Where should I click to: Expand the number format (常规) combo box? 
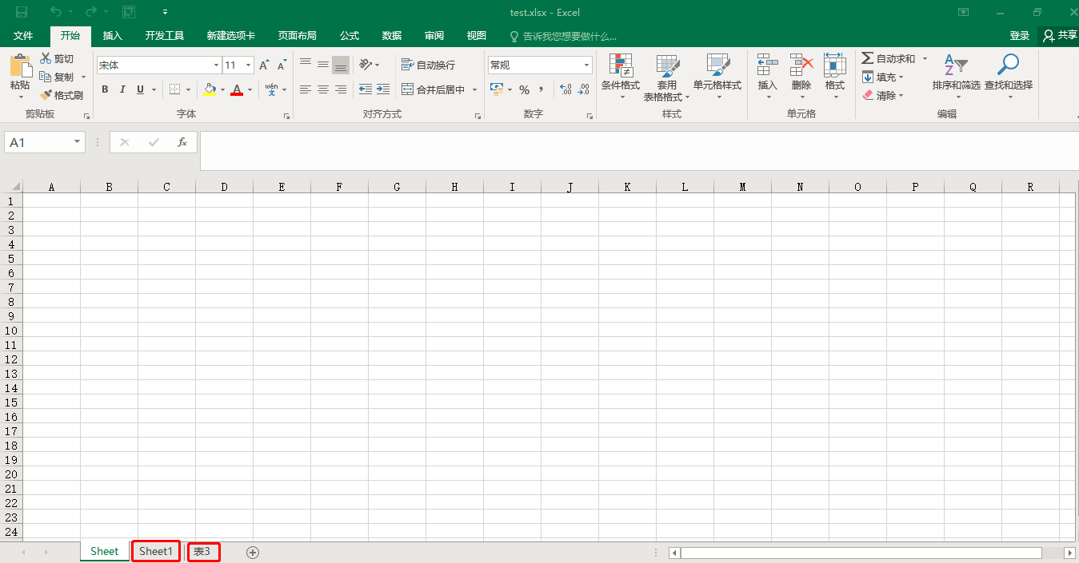(x=585, y=64)
